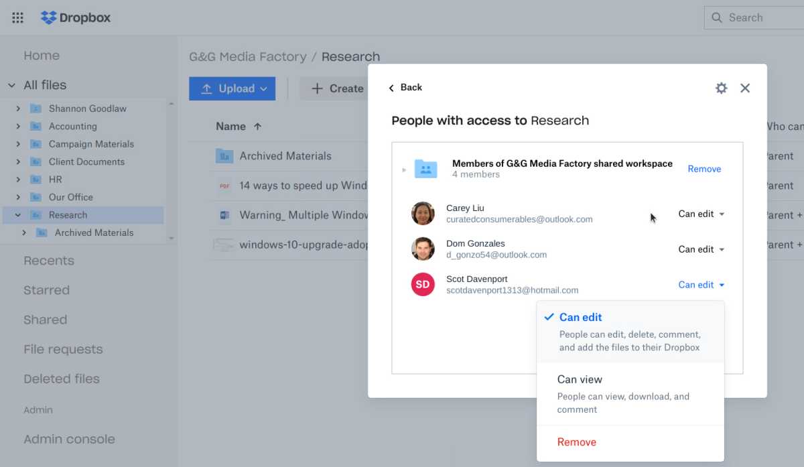Open the apps grid launcher
Viewport: 804px width, 467px height.
coord(17,17)
